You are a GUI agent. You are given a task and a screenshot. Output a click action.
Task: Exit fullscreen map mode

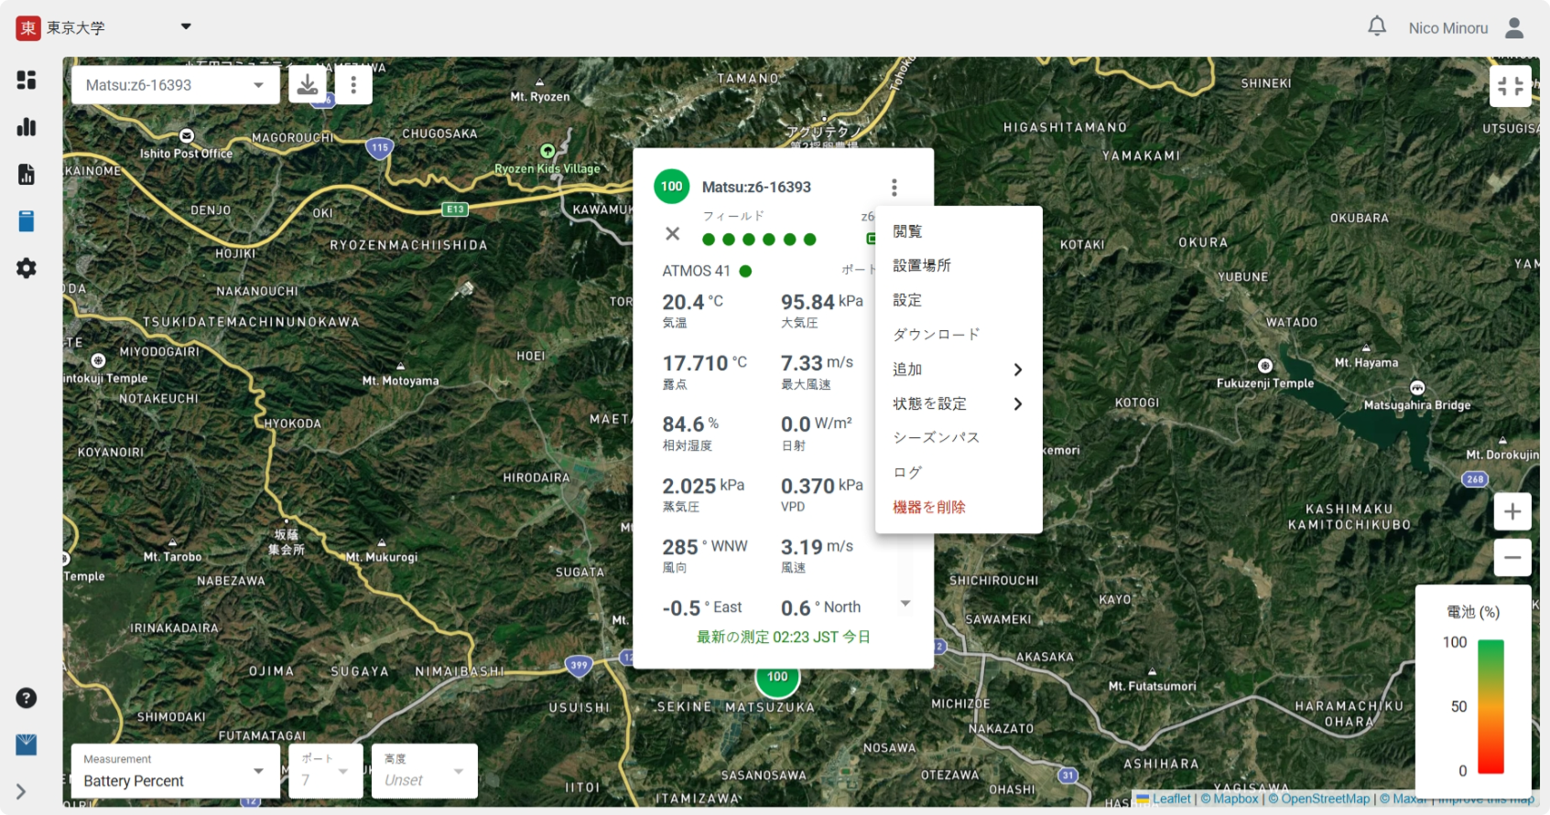pyautogui.click(x=1511, y=86)
